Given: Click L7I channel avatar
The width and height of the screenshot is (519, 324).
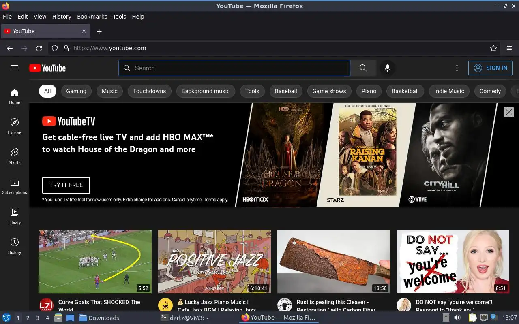Looking at the screenshot, I should click(46, 305).
